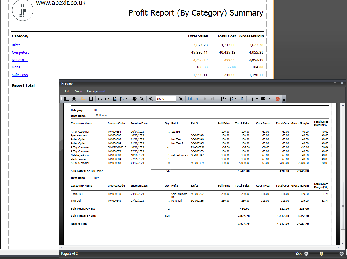
Task: Open the File menu
Action: tap(68, 91)
